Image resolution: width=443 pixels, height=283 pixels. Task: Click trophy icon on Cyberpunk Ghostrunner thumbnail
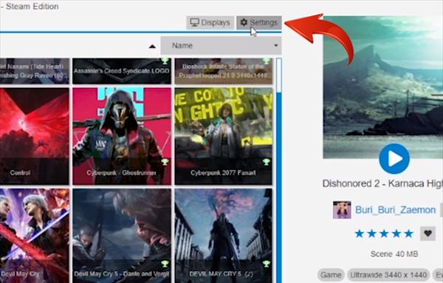tap(165, 162)
